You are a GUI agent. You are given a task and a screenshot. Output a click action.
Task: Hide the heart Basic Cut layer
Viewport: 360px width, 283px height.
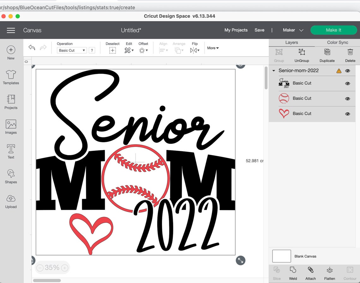(347, 113)
